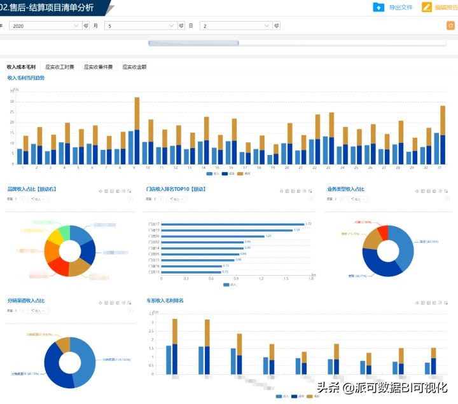Select the 应实收金额 tab
The image size is (458, 404).
(x=134, y=67)
